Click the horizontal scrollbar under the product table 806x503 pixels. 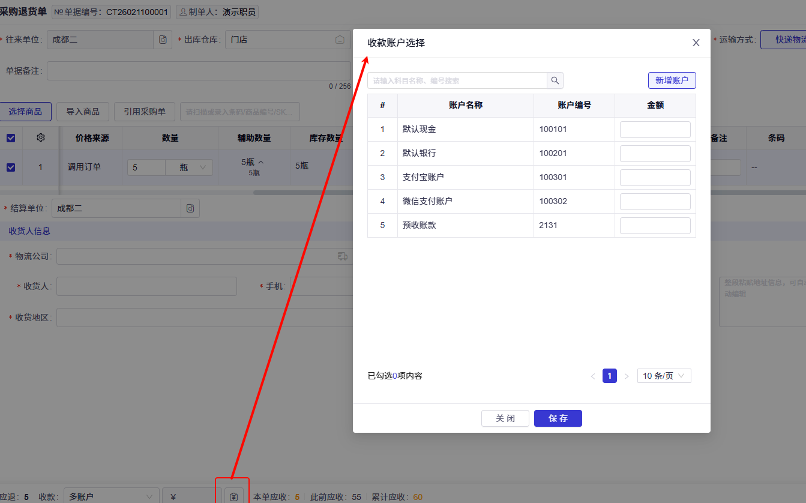point(303,193)
